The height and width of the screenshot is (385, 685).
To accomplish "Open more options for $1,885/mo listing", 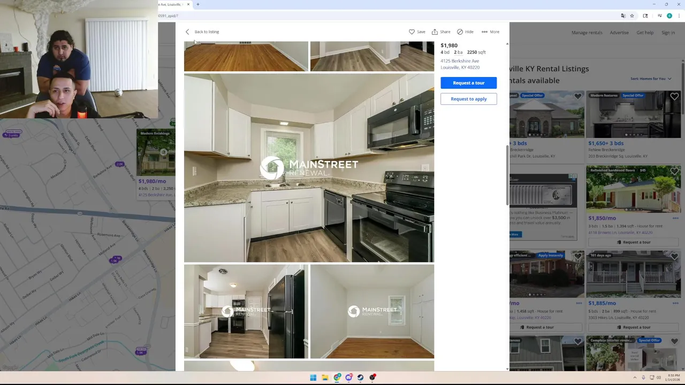I will tap(675, 303).
